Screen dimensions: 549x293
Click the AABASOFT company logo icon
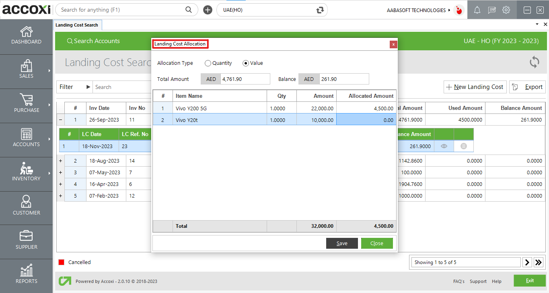click(x=459, y=10)
